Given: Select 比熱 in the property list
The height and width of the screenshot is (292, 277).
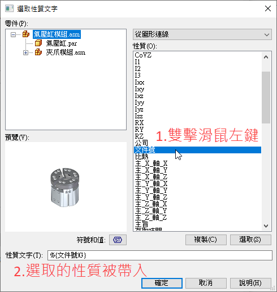Looking at the screenshot, I should click(x=141, y=157).
